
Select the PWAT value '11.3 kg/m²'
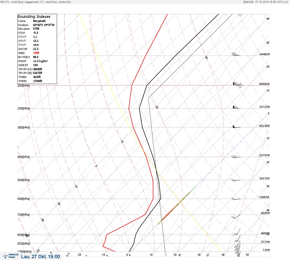click(40, 61)
